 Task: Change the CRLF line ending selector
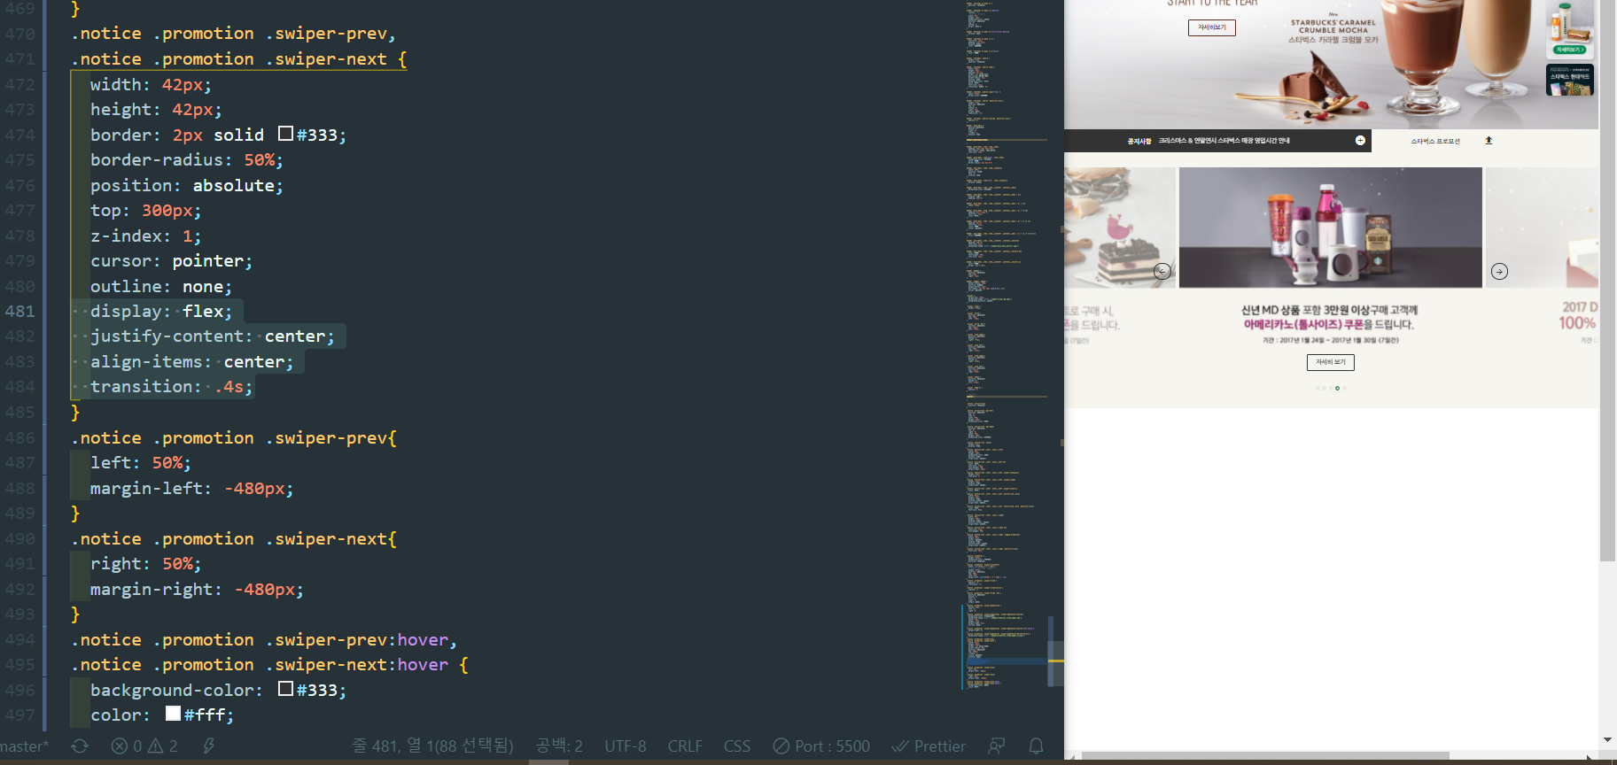(684, 746)
